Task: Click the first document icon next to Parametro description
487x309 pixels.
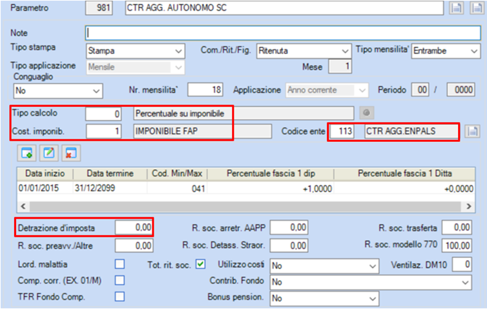Action: click(x=456, y=8)
